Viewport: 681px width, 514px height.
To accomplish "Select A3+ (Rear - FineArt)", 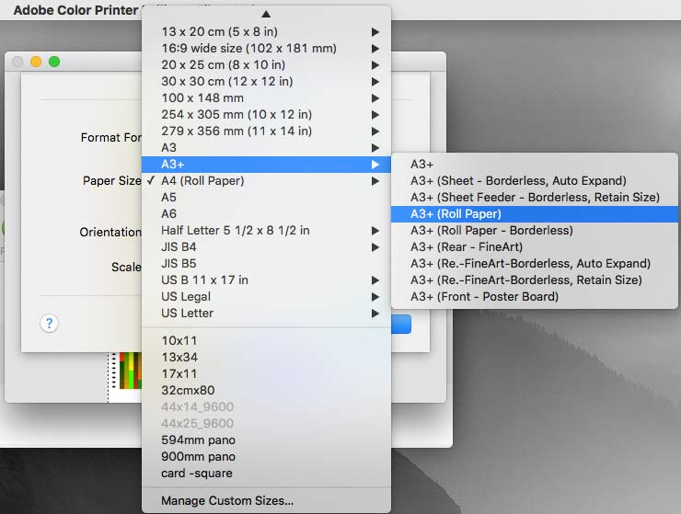I will [x=534, y=247].
